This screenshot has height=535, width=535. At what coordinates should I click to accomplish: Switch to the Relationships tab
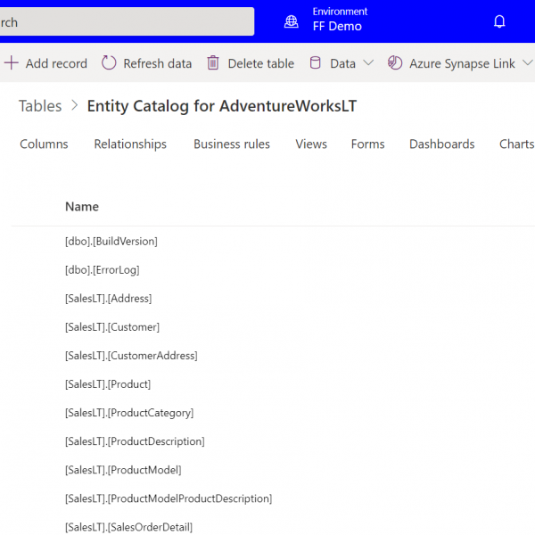(130, 144)
